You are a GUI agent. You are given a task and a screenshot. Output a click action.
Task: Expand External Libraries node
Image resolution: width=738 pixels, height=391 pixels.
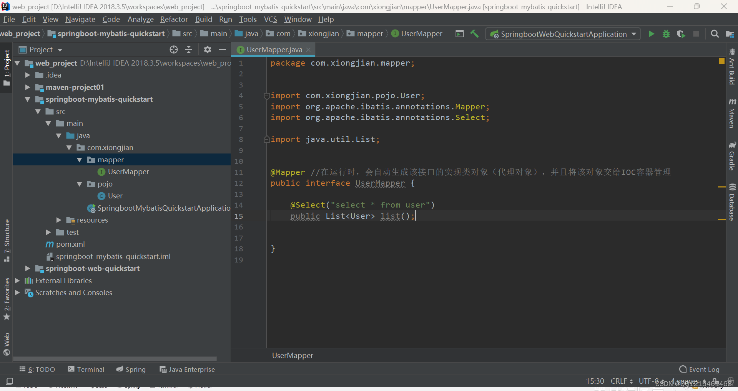[x=17, y=281]
